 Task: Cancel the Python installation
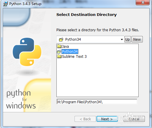pyautogui.click(x=134, y=119)
